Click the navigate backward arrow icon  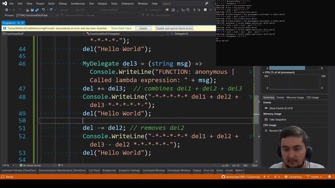point(6,10)
